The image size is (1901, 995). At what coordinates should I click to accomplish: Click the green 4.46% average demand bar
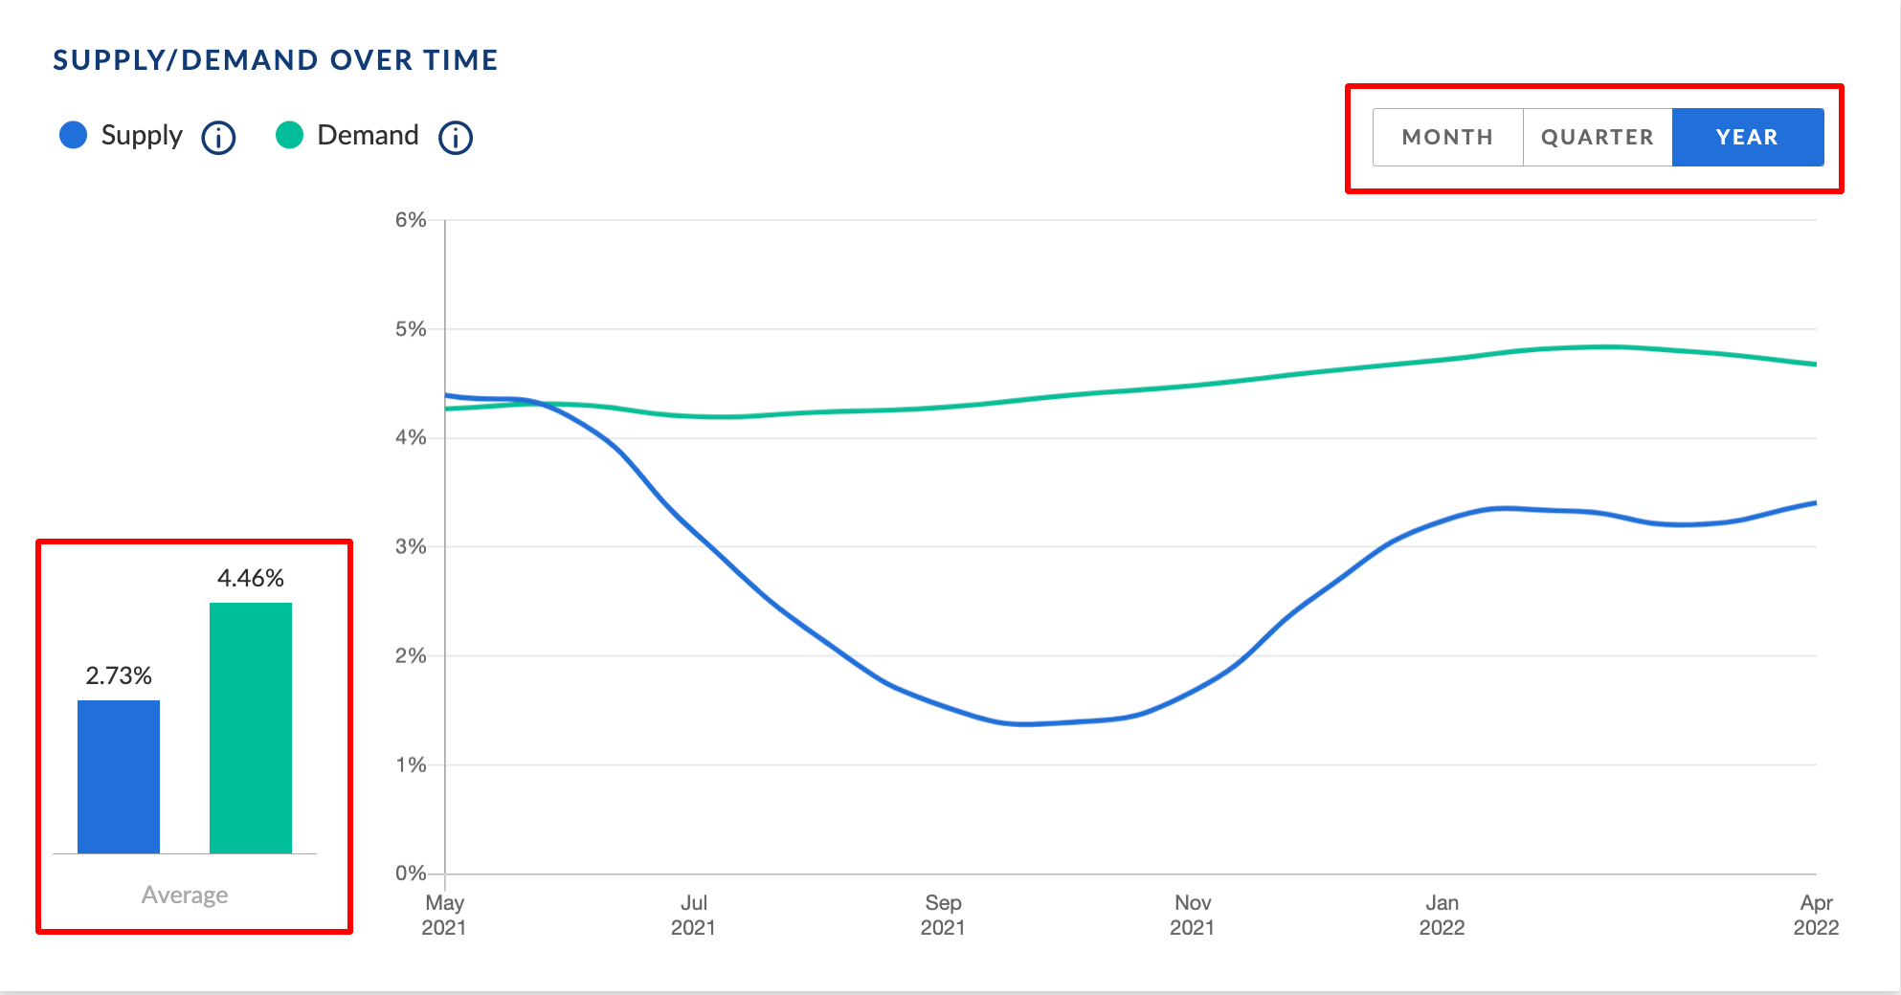coord(251,728)
